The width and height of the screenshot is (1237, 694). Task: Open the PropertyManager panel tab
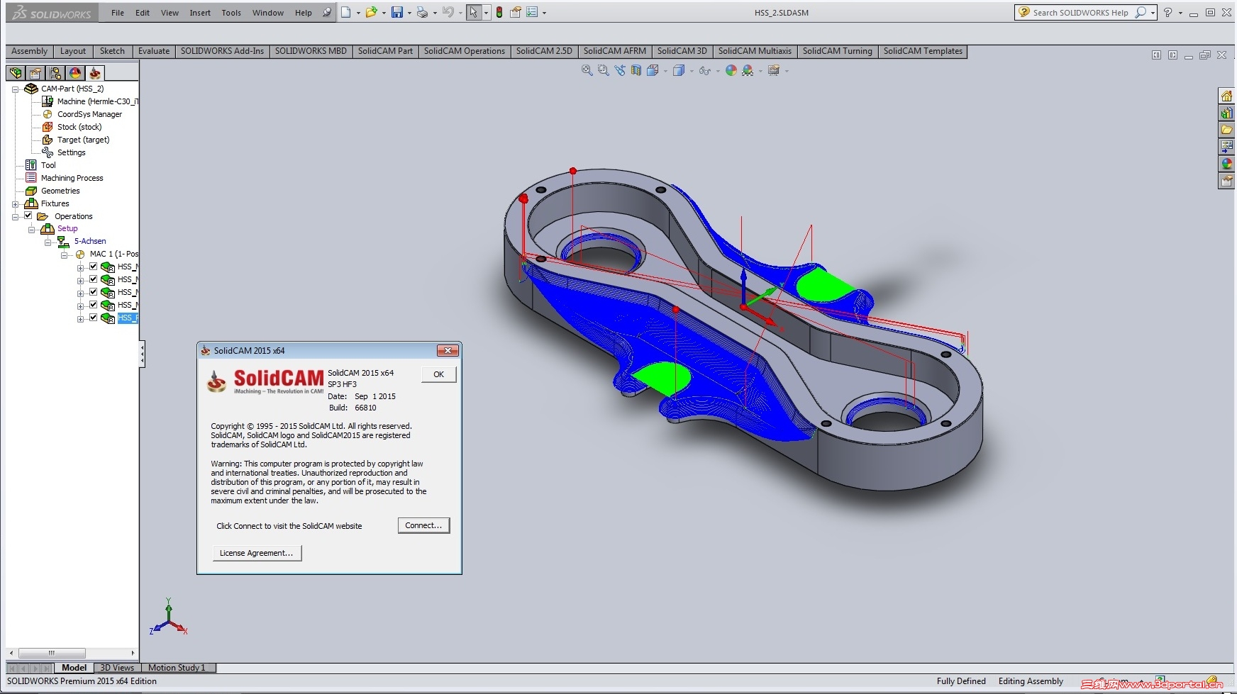35,72
